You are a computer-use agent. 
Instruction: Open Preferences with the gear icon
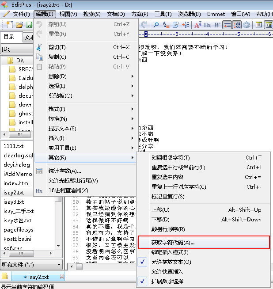tap(246, 25)
